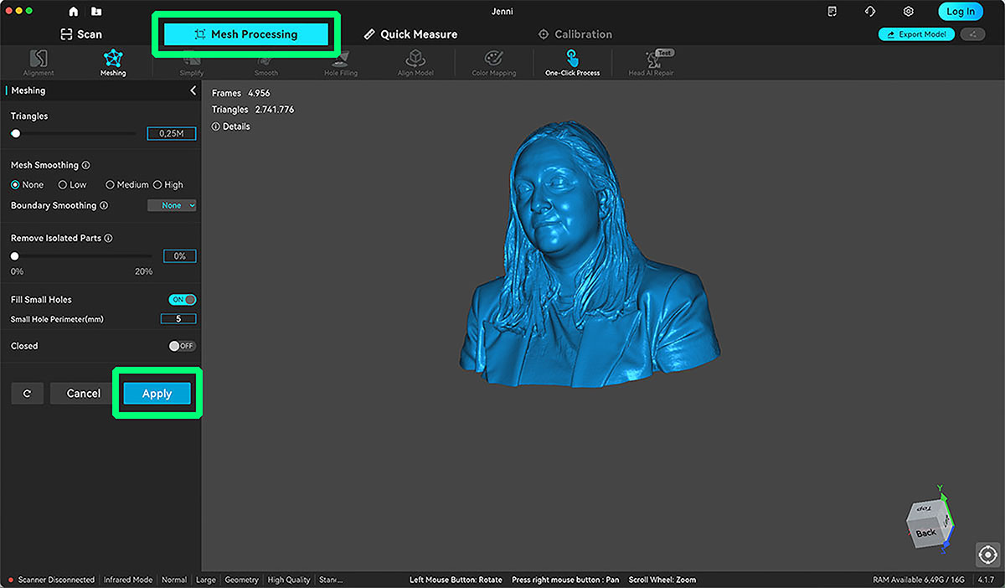Select the Meshing tool
Viewport: 1005px width, 588px height.
pos(113,62)
